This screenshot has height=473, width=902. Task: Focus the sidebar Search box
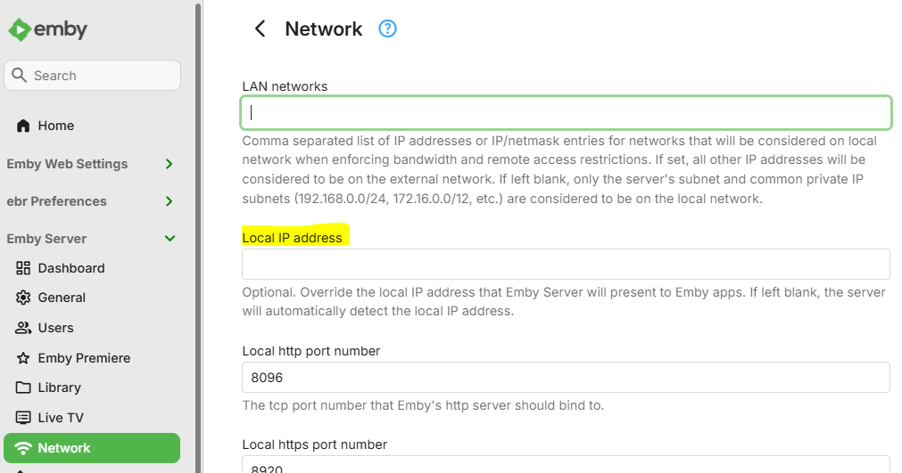98,76
